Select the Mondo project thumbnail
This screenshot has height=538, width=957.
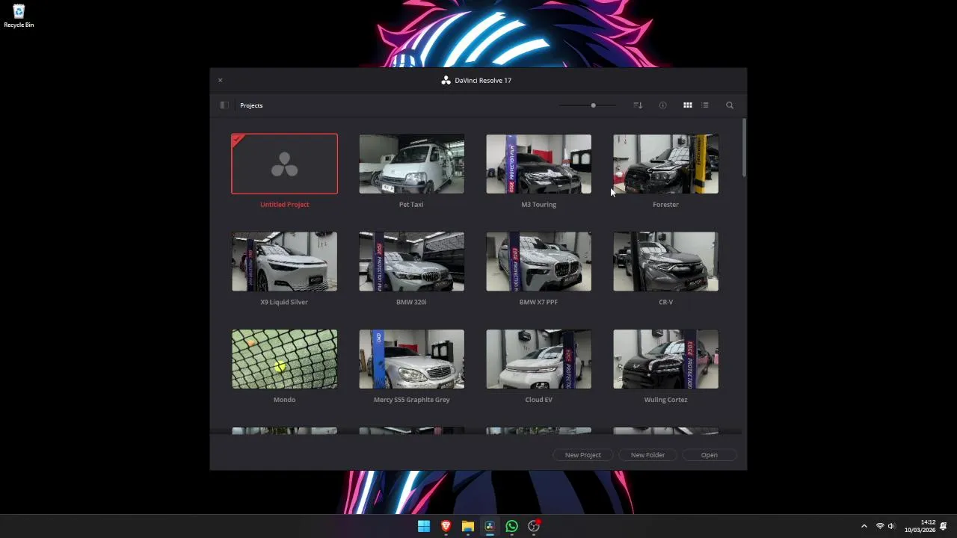(284, 359)
